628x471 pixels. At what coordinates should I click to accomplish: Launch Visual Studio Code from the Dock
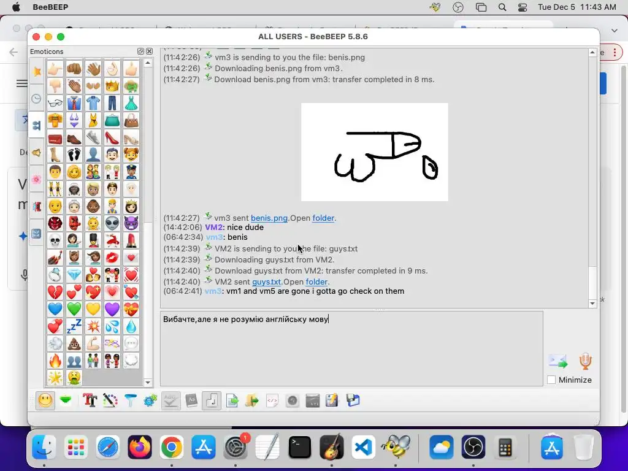[x=364, y=447]
